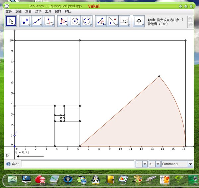The image size is (199, 188).
Task: Open the 选项 menu
Action: pos(38,11)
